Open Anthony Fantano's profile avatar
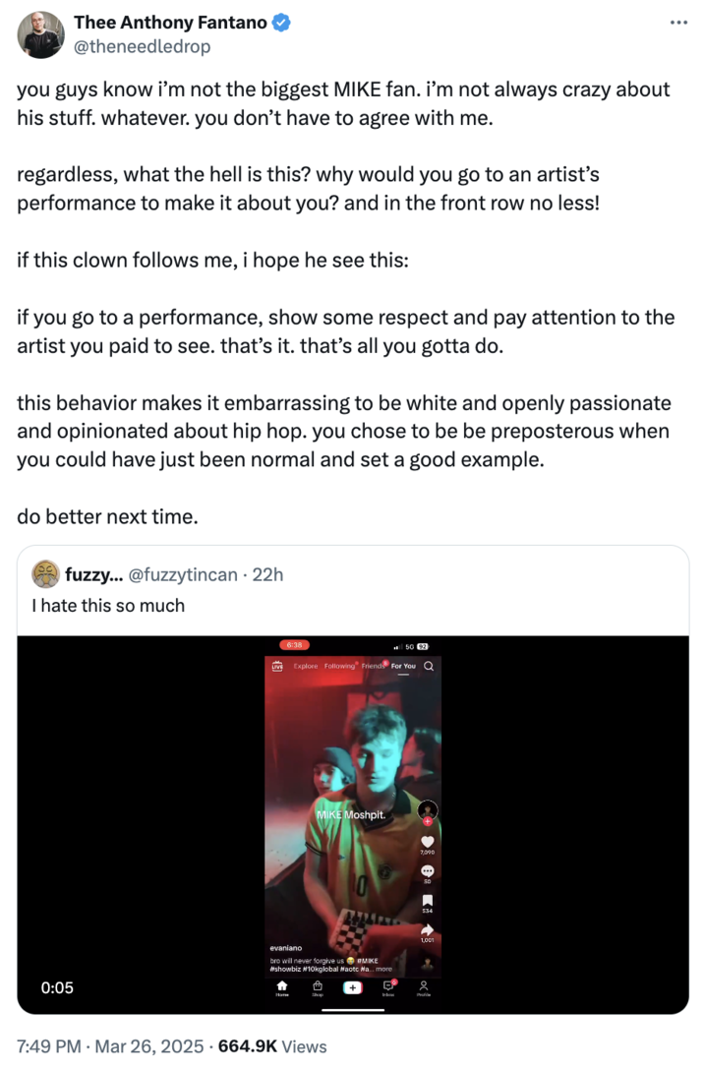The width and height of the screenshot is (704, 1070). pos(41,35)
